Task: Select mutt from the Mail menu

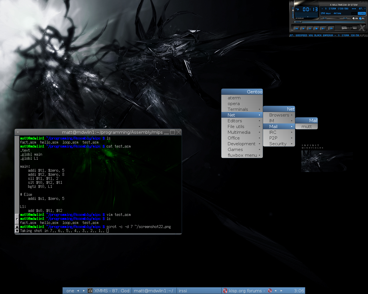Action: pyautogui.click(x=306, y=127)
